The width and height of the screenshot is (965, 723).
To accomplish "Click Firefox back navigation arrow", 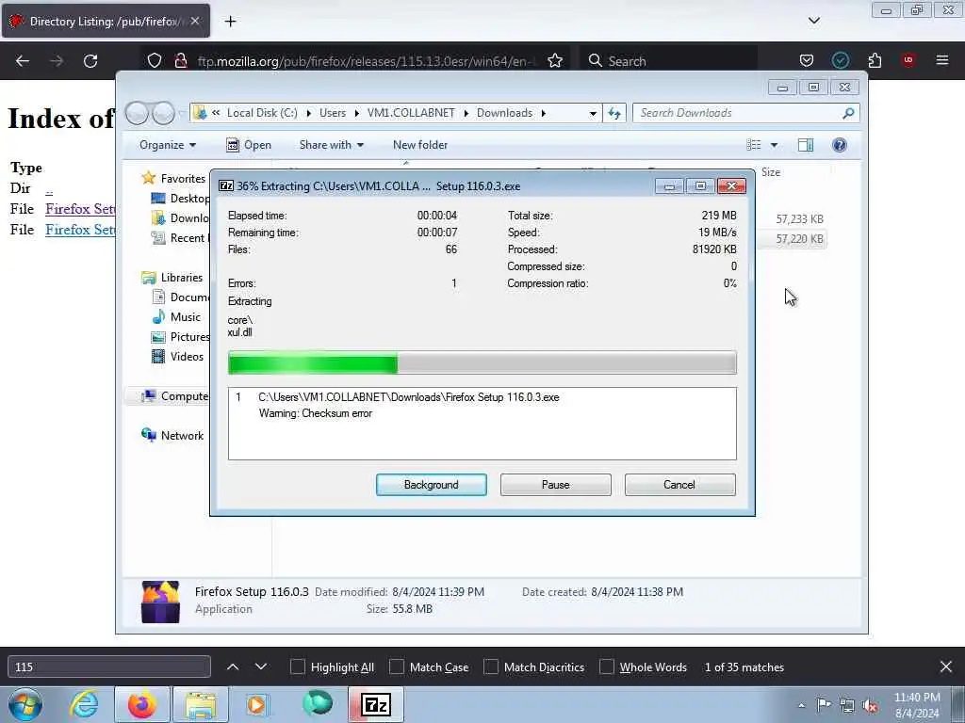I will tap(23, 61).
